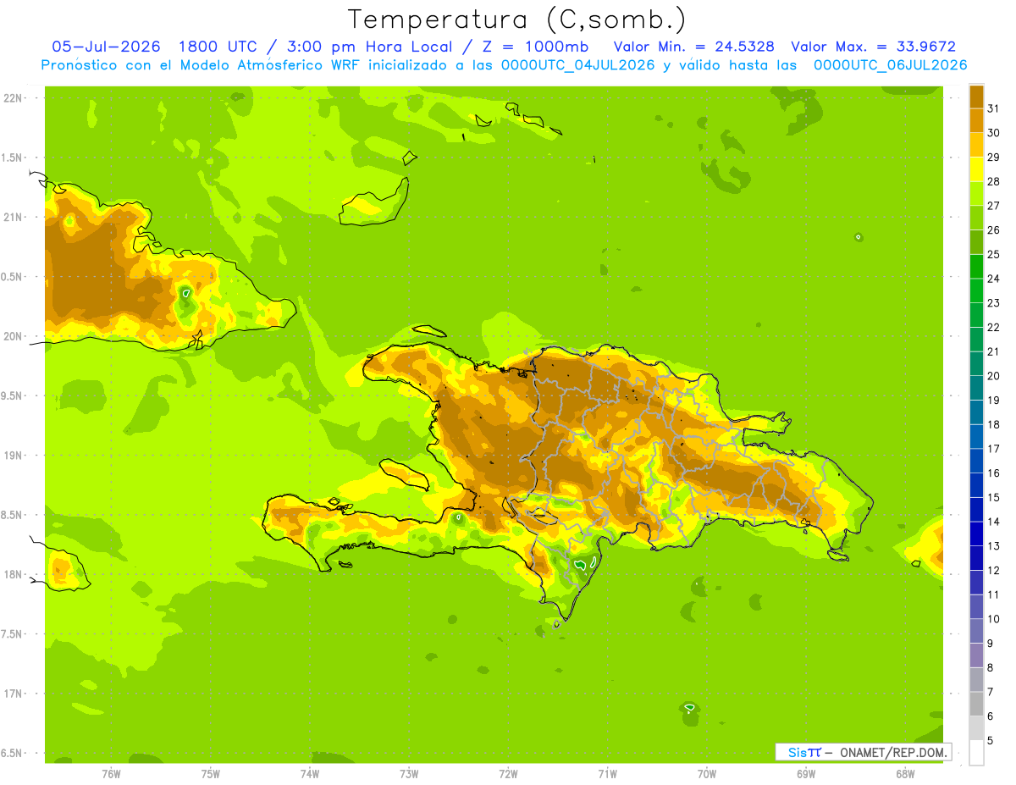Pick the white swatch below colorbar value 5

coord(976,753)
